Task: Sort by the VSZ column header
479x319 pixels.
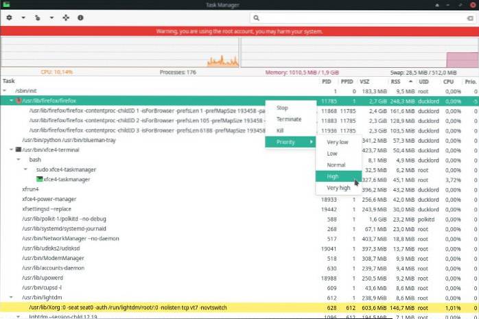Action: tap(364, 82)
